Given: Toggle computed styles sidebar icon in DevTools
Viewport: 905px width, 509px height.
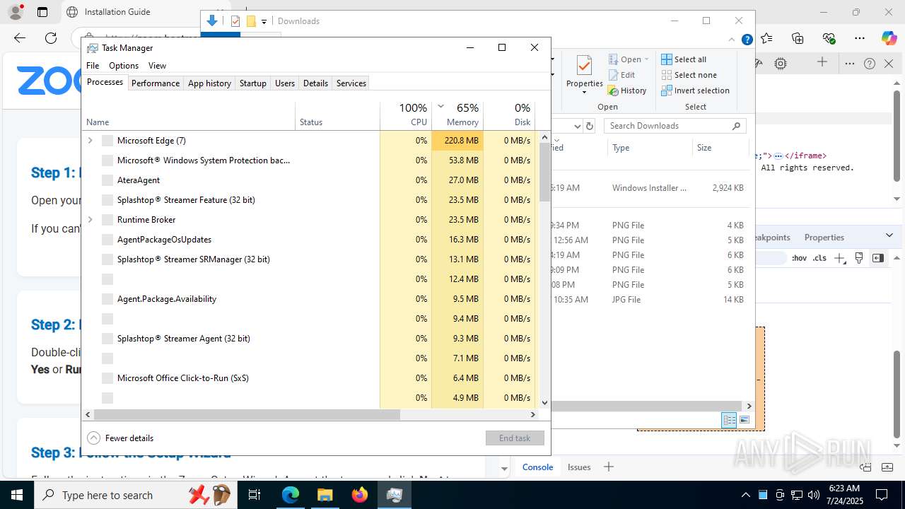Looking at the screenshot, I should click(878, 258).
